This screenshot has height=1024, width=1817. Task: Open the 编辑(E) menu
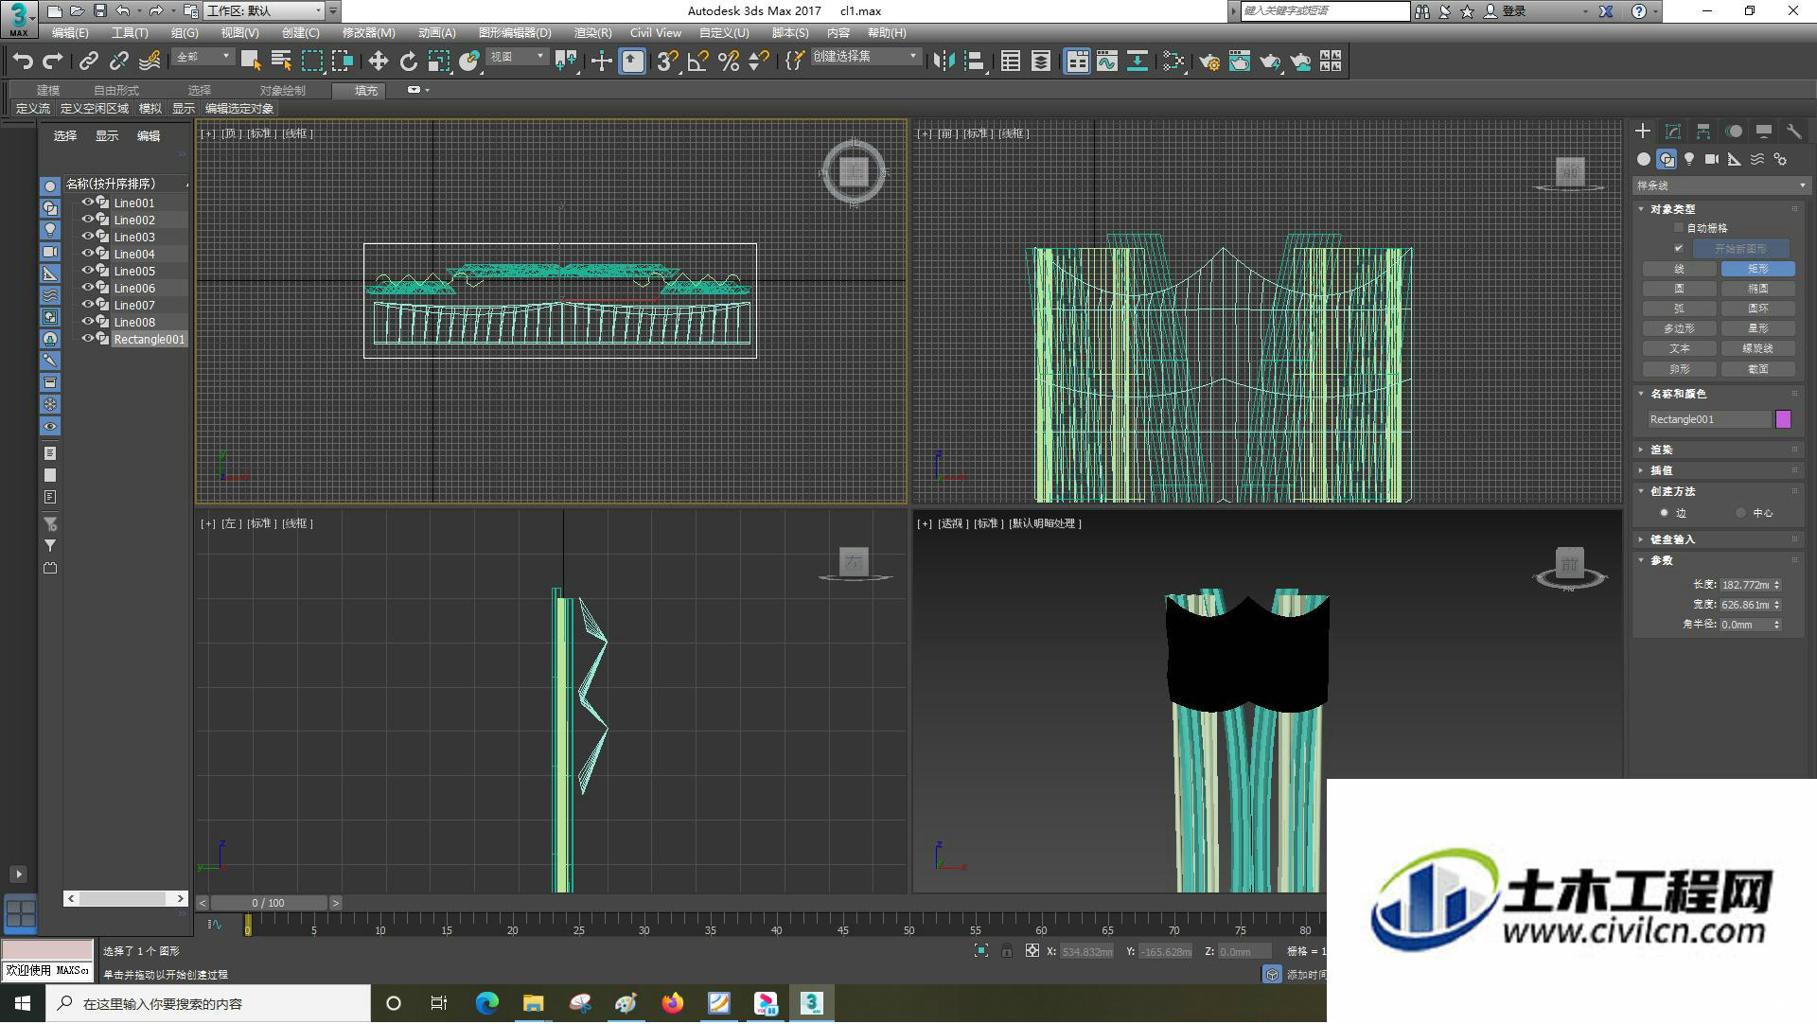(70, 33)
